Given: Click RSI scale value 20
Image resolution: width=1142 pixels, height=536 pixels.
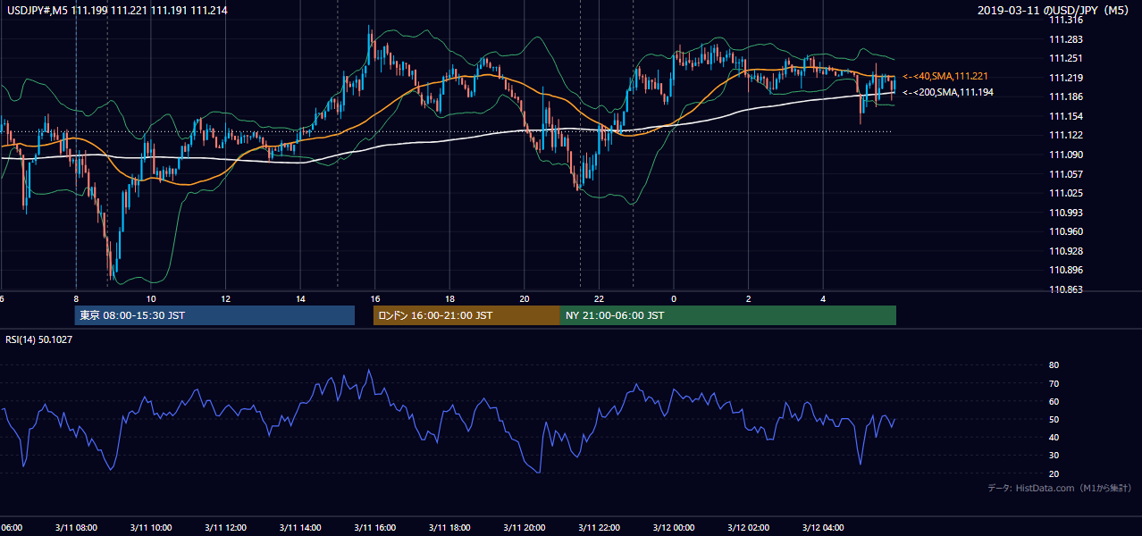Looking at the screenshot, I should [x=1054, y=473].
